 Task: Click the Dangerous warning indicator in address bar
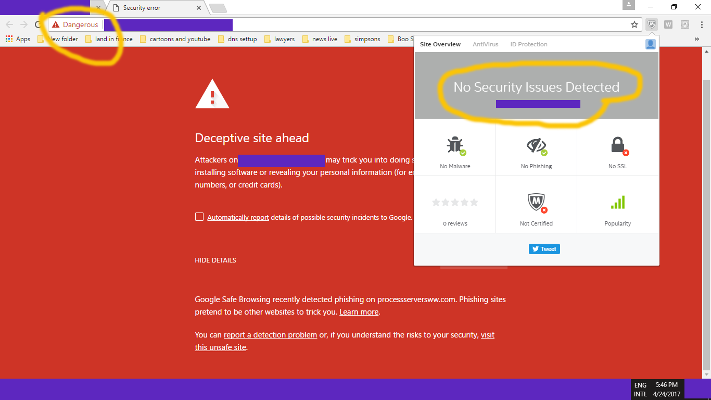(75, 24)
